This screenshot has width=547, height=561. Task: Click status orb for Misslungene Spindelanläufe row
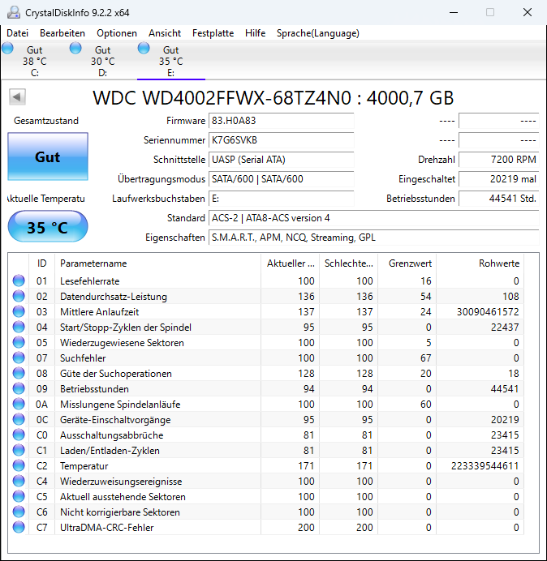(x=19, y=404)
